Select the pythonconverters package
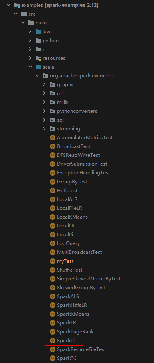The image size is (154, 363). pyautogui.click(x=77, y=111)
